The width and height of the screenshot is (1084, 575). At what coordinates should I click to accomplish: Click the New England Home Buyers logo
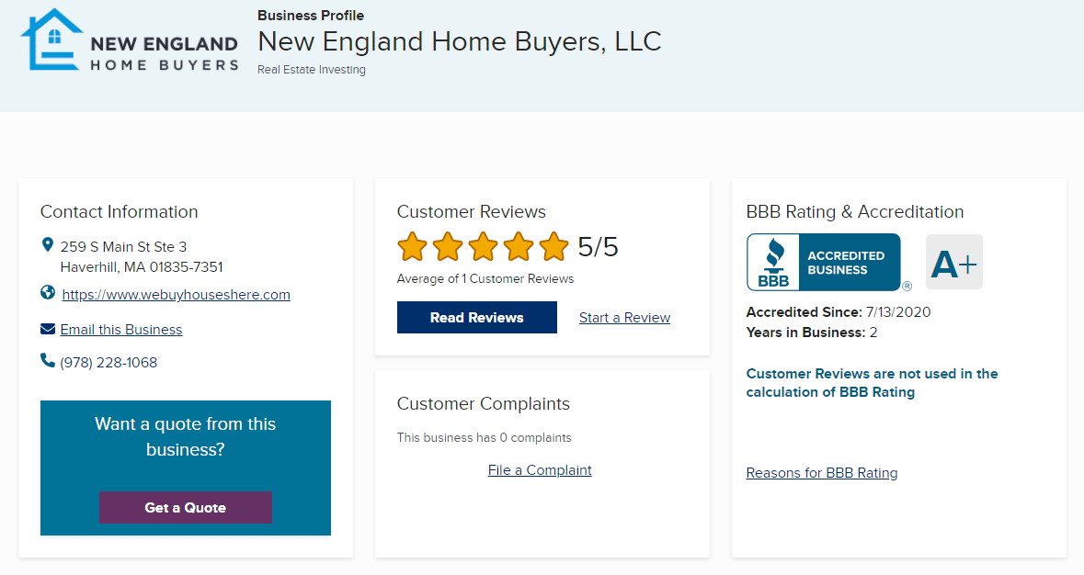pos(130,40)
